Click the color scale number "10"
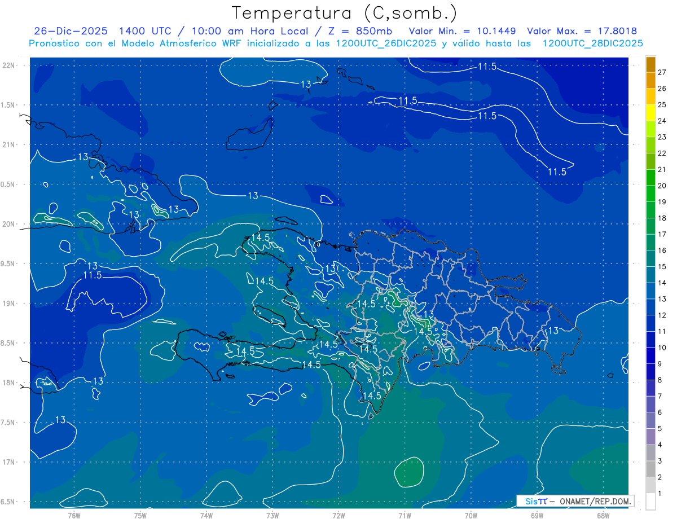This screenshot has width=677, height=523. (x=662, y=348)
